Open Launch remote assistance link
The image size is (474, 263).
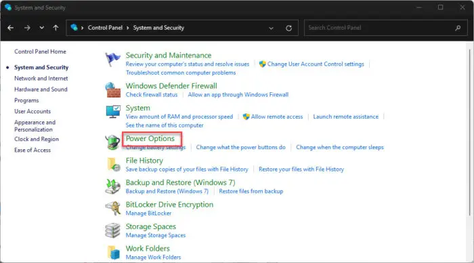point(345,117)
